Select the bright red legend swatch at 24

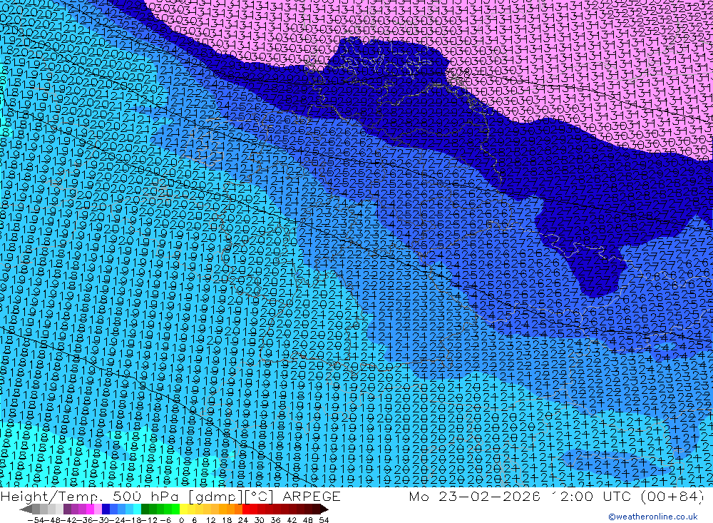tap(246, 509)
